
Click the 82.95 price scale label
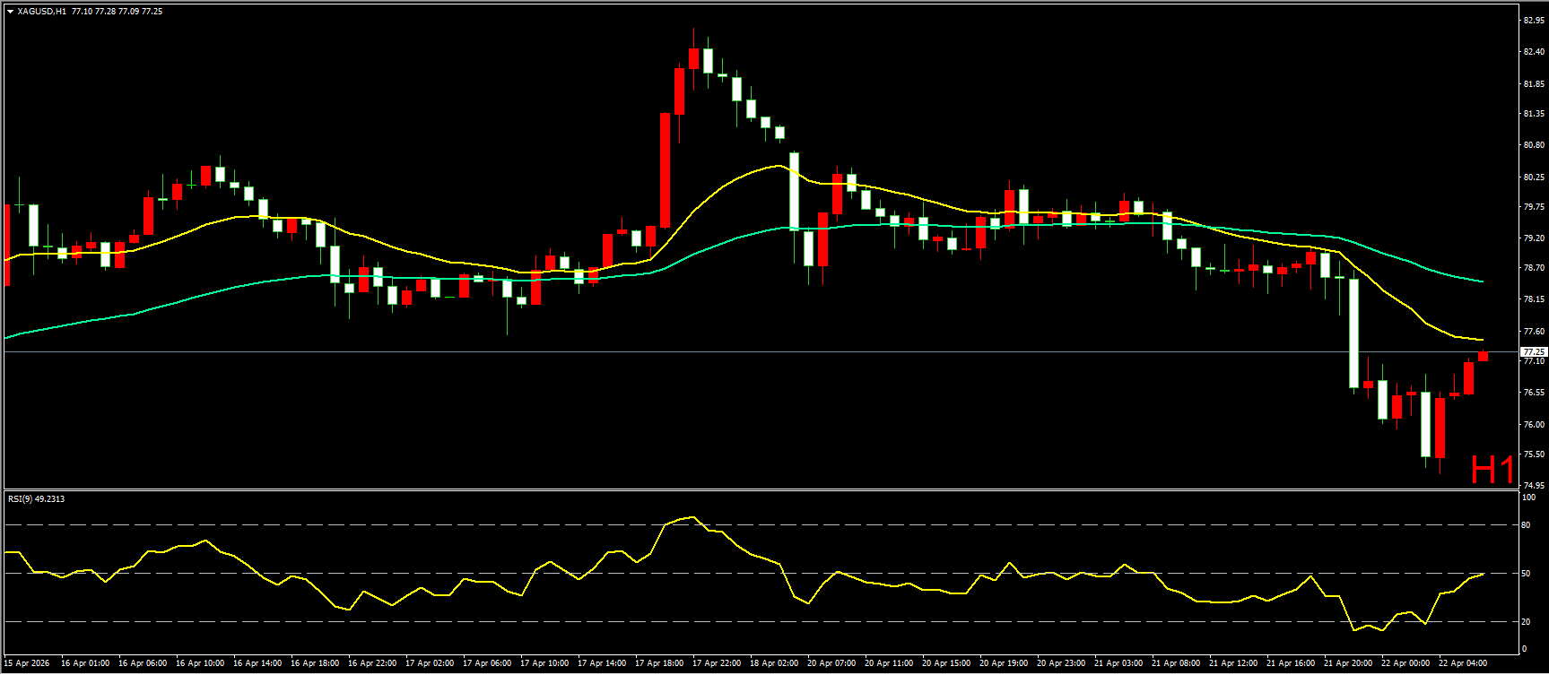1533,20
